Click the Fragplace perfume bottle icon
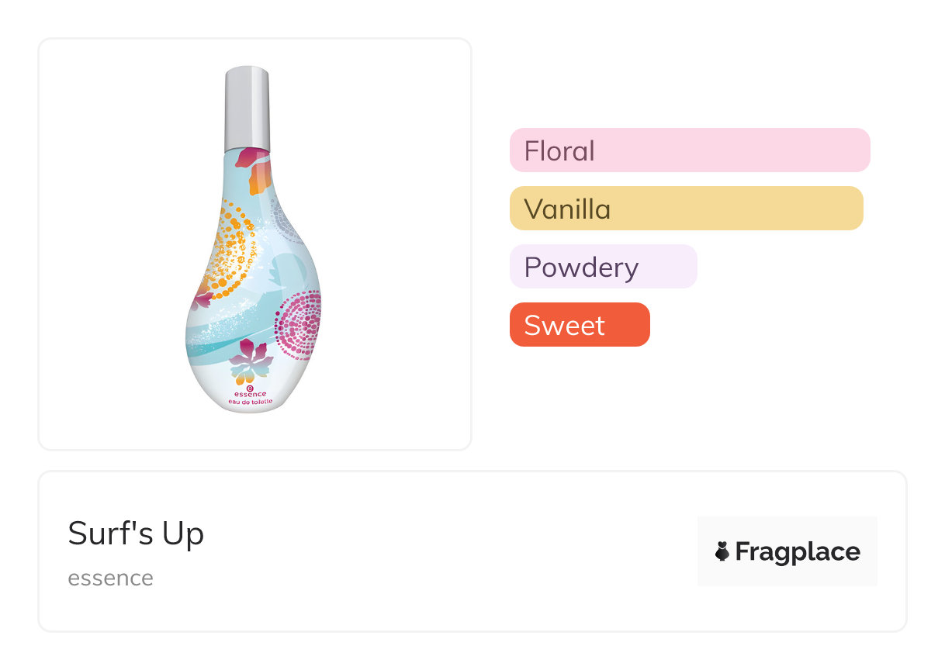This screenshot has width=945, height=670. coord(722,551)
